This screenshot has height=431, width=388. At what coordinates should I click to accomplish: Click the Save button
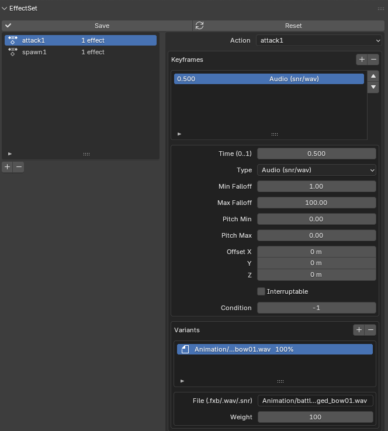pos(97,26)
